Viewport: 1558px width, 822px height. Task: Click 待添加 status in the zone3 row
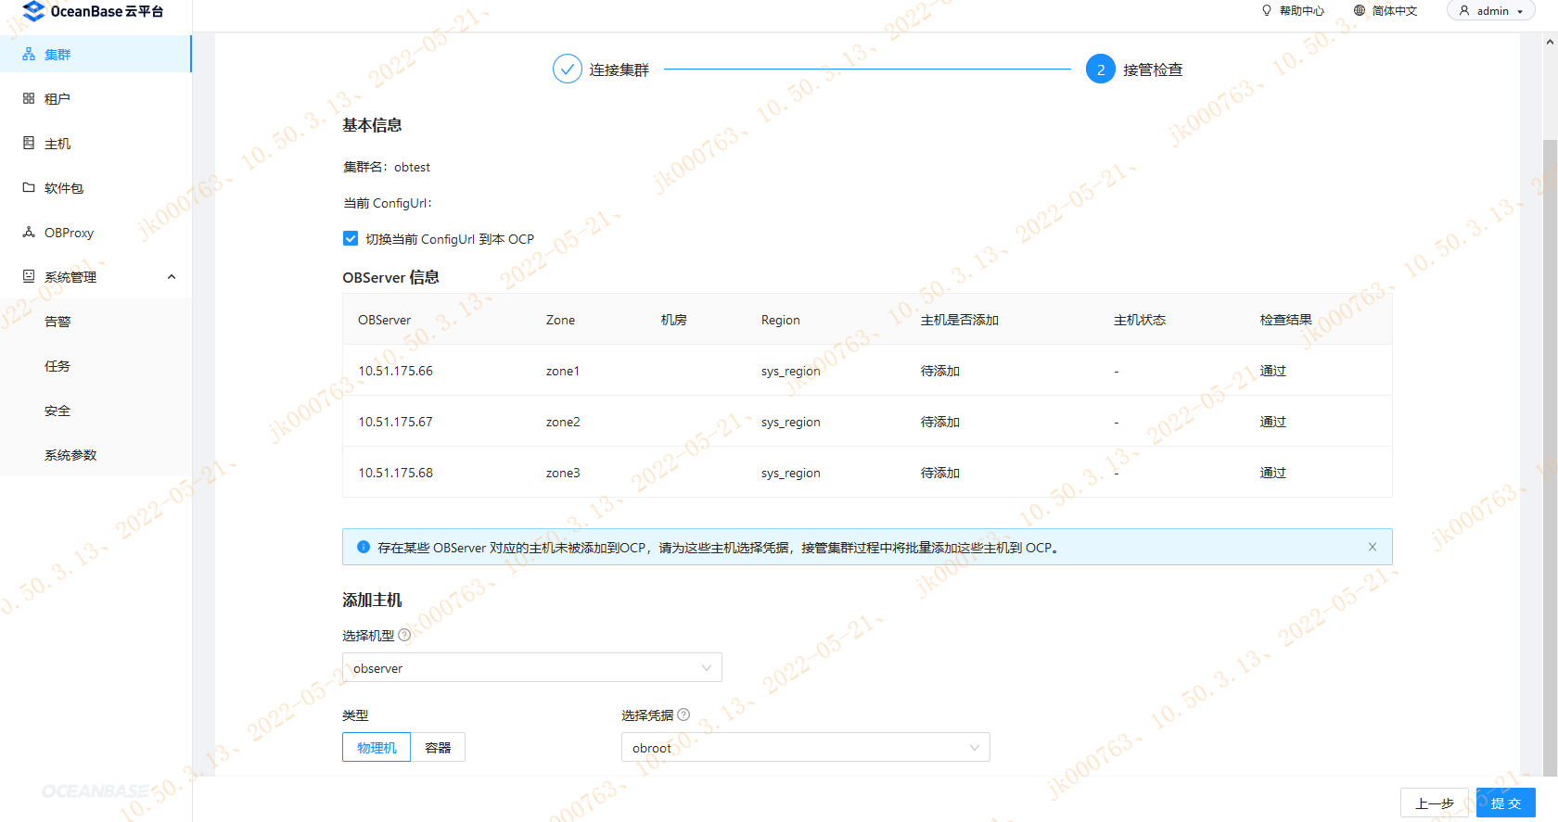[x=940, y=473]
